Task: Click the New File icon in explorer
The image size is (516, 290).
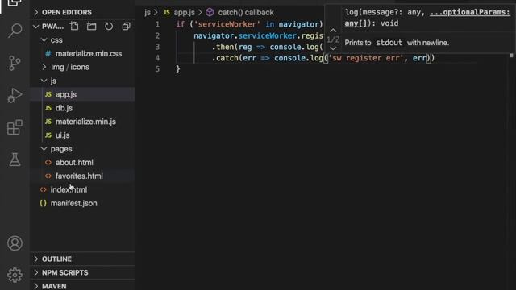Action: (x=74, y=26)
